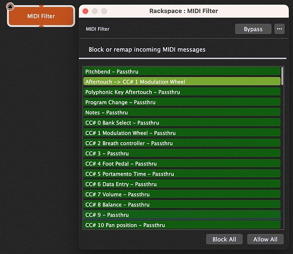Click the Allow All button
Viewport: 293px width, 254px height.
pos(265,239)
